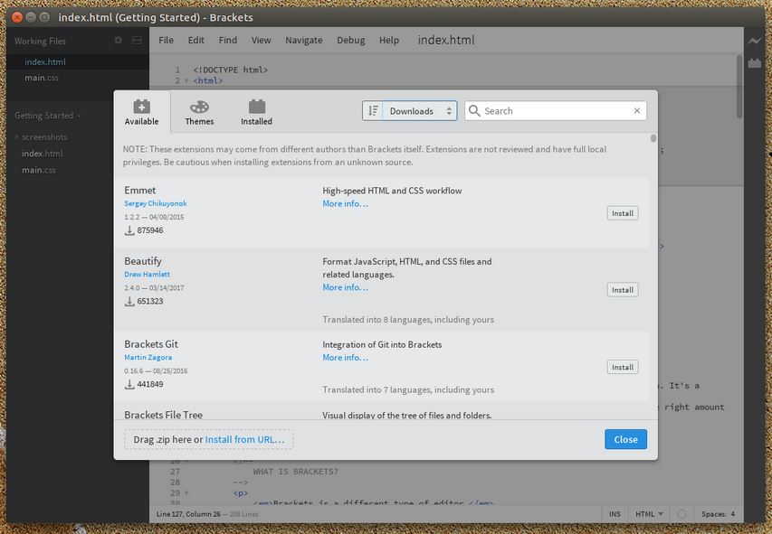Switch to the Themes tab
Viewport: 772px width, 534px height.
pyautogui.click(x=199, y=112)
